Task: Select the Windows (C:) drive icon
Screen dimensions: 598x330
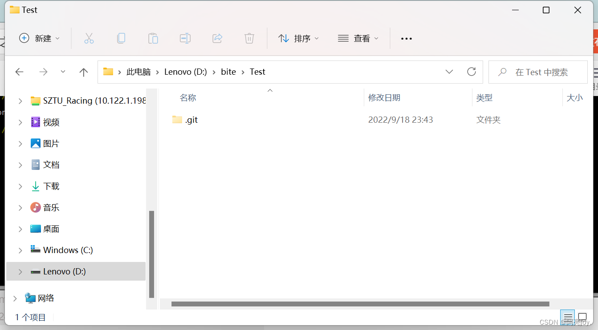Action: pyautogui.click(x=36, y=250)
